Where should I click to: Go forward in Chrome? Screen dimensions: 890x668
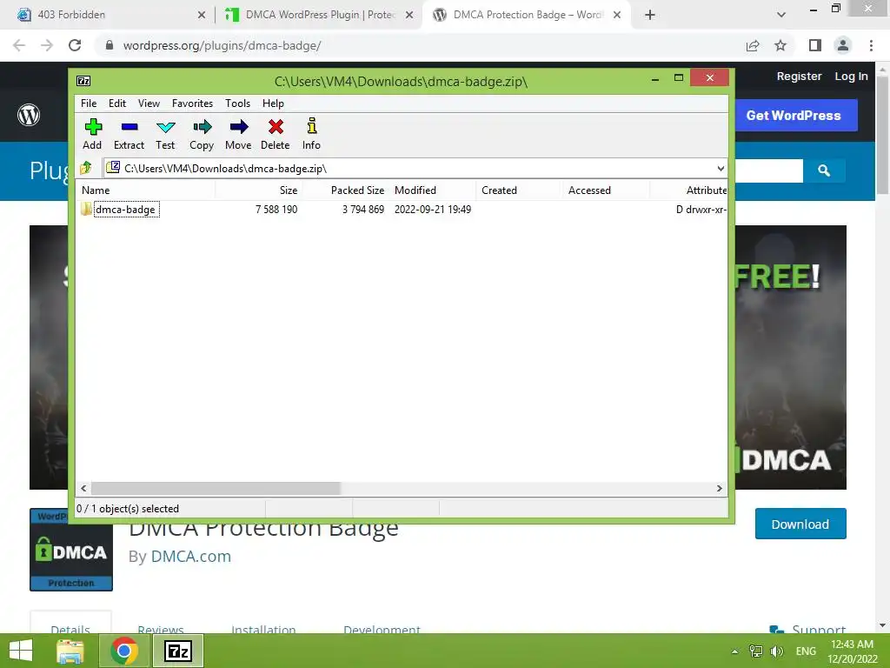(x=47, y=45)
